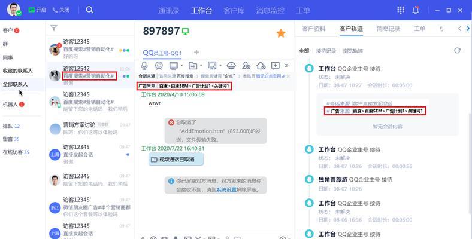Toggle the 开启 message reception switch

click(37, 10)
